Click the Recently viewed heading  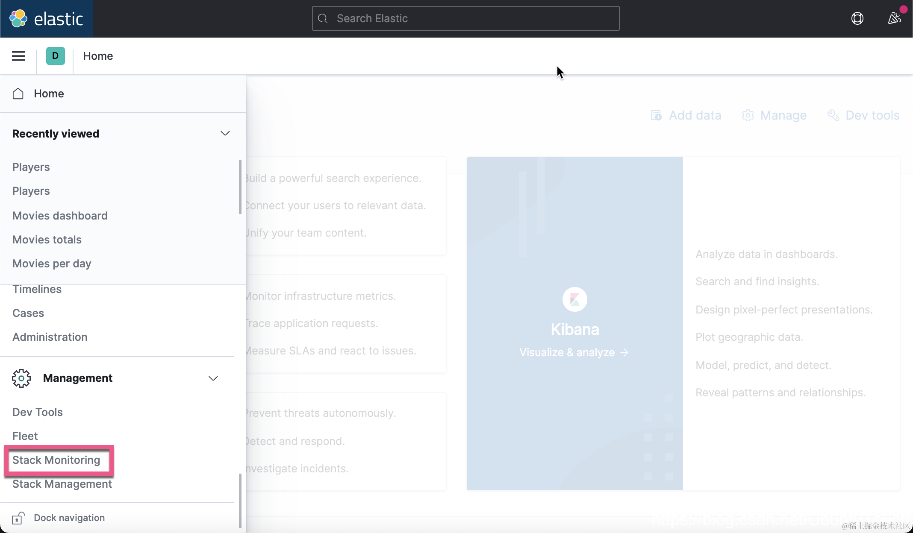pos(56,134)
